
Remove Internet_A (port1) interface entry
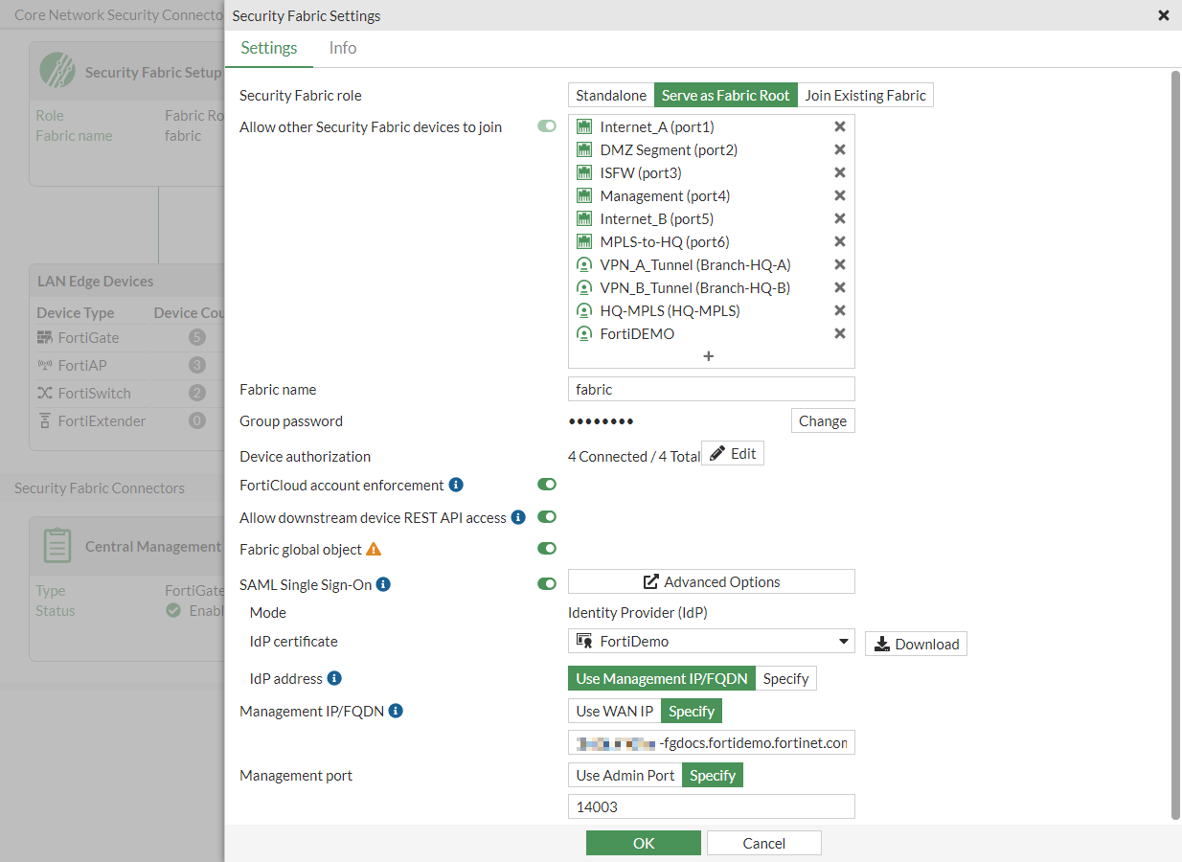(840, 126)
